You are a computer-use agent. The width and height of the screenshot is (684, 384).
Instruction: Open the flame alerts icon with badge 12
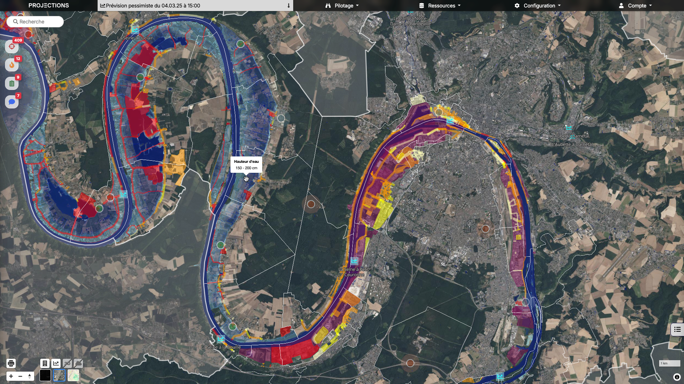click(x=12, y=65)
